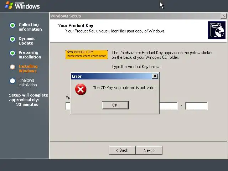Click the Installing Windows step indicator
Image resolution: width=228 pixels, height=171 pixels.
[x=12, y=67]
